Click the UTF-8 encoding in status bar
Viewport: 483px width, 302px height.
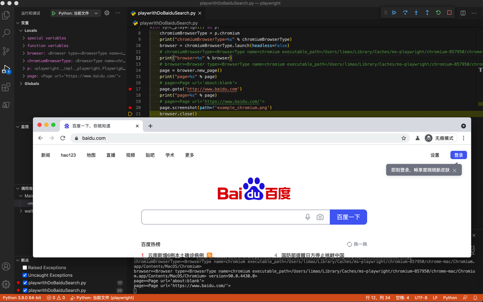click(x=421, y=298)
